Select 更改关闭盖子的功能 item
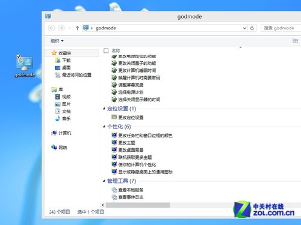Viewport: 301px width, 225px height. pyautogui.click(x=137, y=63)
